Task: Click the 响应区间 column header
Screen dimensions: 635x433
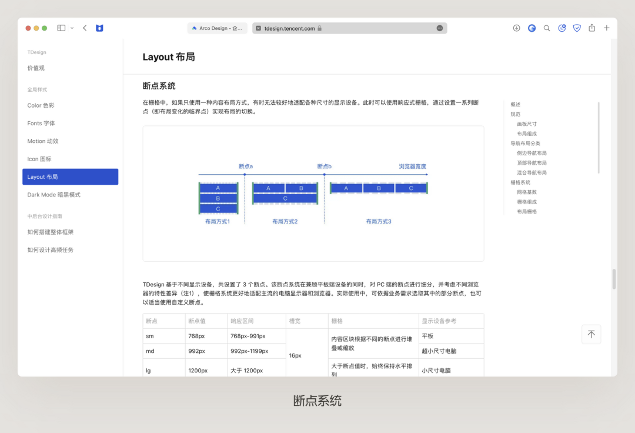Action: click(x=256, y=321)
